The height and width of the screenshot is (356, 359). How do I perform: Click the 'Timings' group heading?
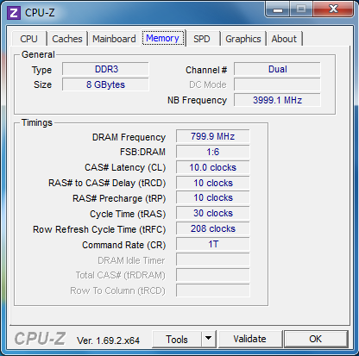click(x=37, y=122)
